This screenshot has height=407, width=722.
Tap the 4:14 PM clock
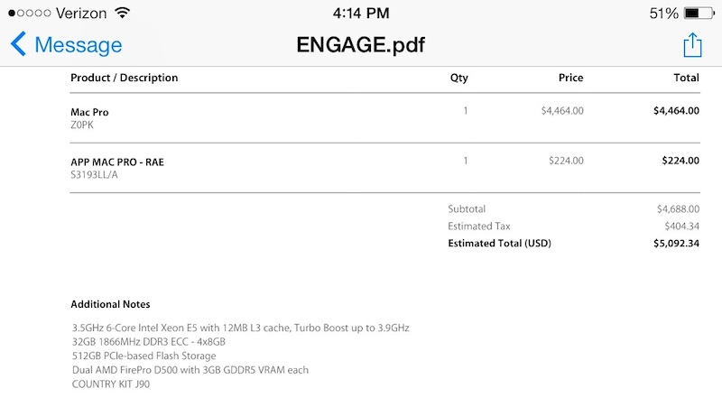pos(361,14)
